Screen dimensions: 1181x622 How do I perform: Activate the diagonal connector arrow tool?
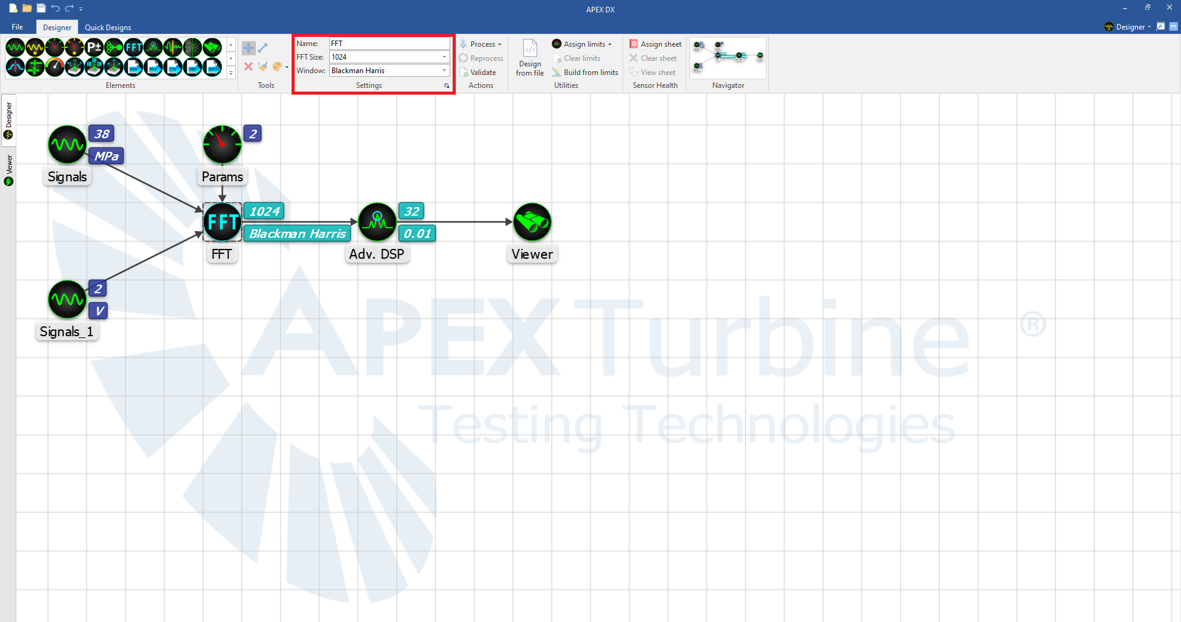[263, 48]
